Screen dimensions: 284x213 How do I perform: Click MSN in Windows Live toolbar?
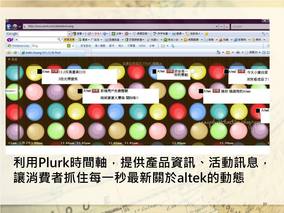(142, 46)
